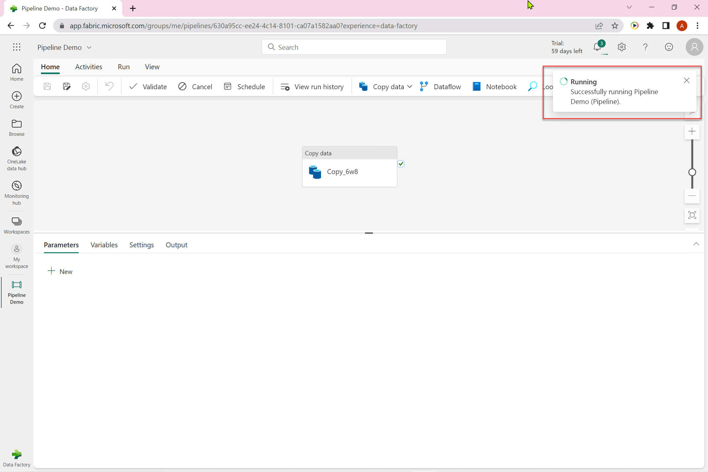Open the Copy data dropdown arrow
The width and height of the screenshot is (708, 472).
[x=410, y=87]
